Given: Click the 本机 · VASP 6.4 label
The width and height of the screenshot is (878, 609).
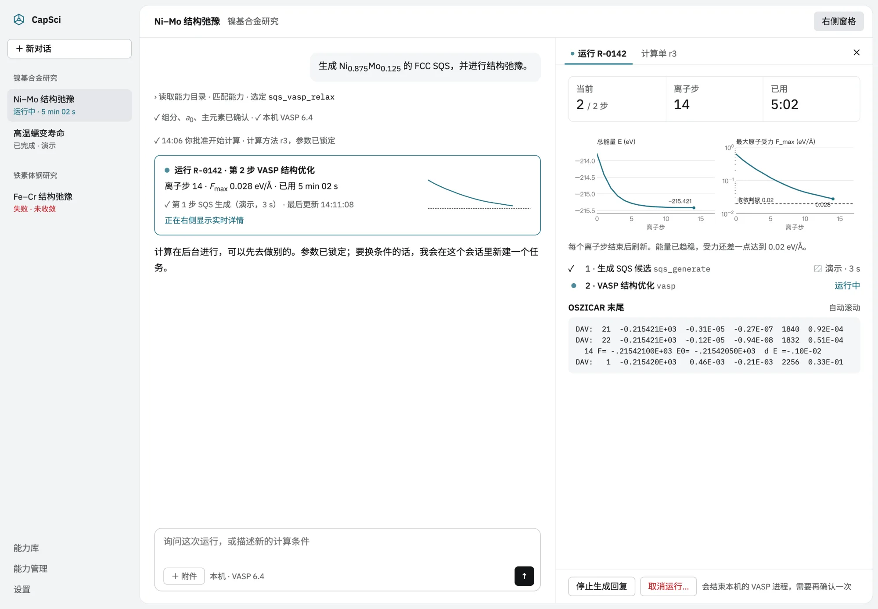Looking at the screenshot, I should click(237, 576).
